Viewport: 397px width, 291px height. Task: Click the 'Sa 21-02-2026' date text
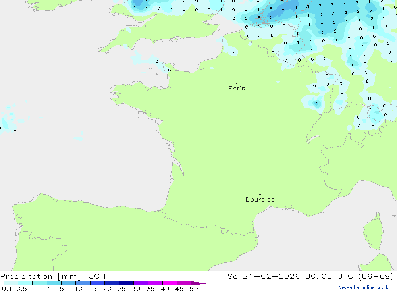[264, 276]
